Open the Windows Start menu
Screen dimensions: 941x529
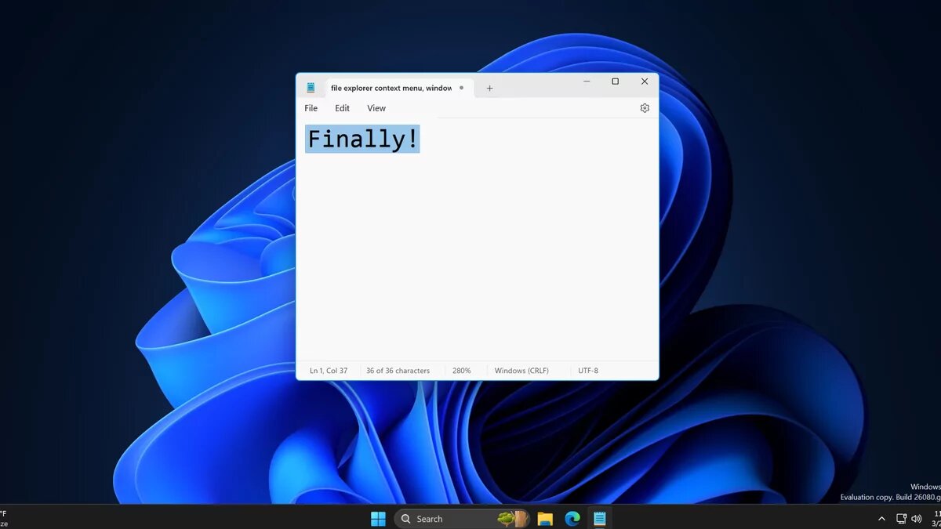pos(378,519)
